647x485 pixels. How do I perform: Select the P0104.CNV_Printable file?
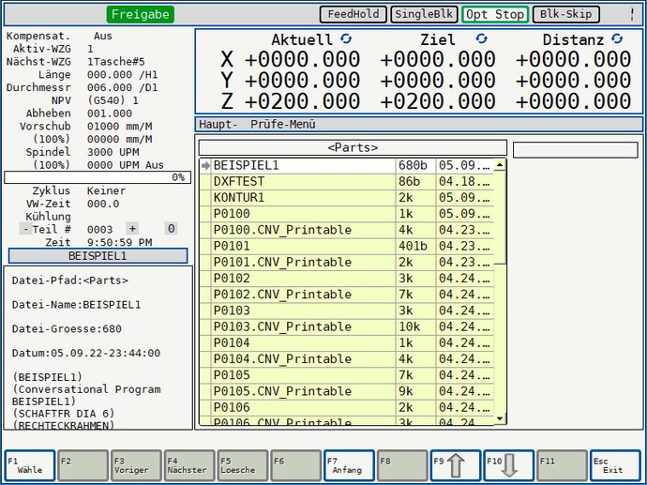(347, 358)
